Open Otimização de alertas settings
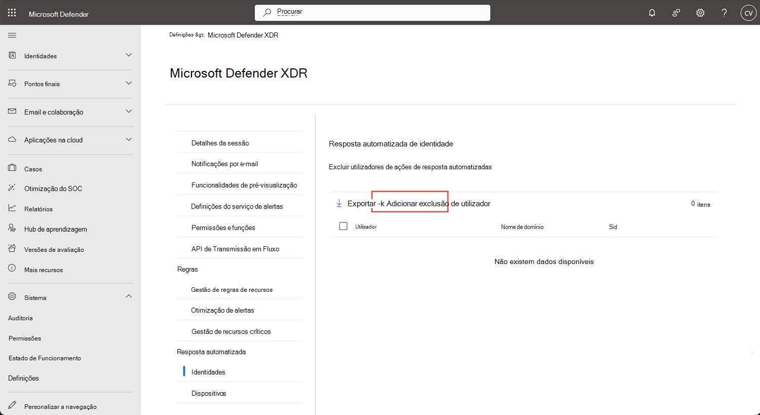This screenshot has width=760, height=415. click(x=222, y=310)
